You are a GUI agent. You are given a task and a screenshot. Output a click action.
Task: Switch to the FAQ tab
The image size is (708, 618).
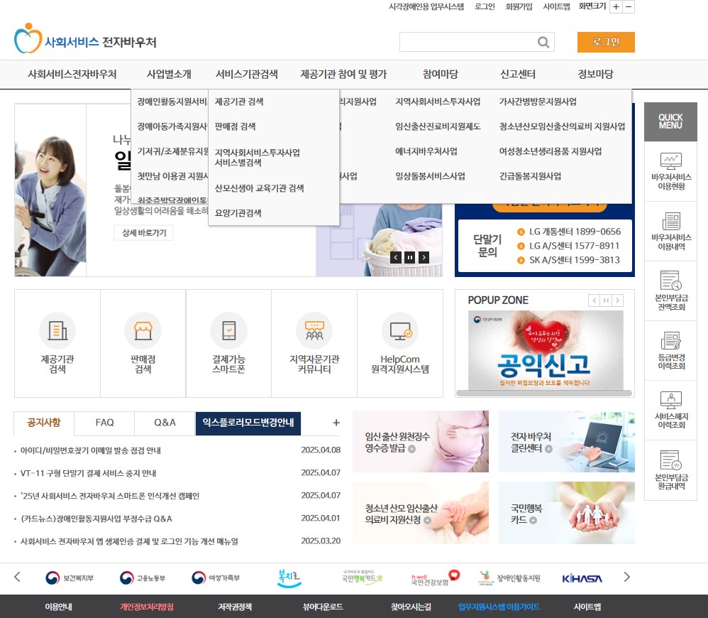tap(104, 423)
